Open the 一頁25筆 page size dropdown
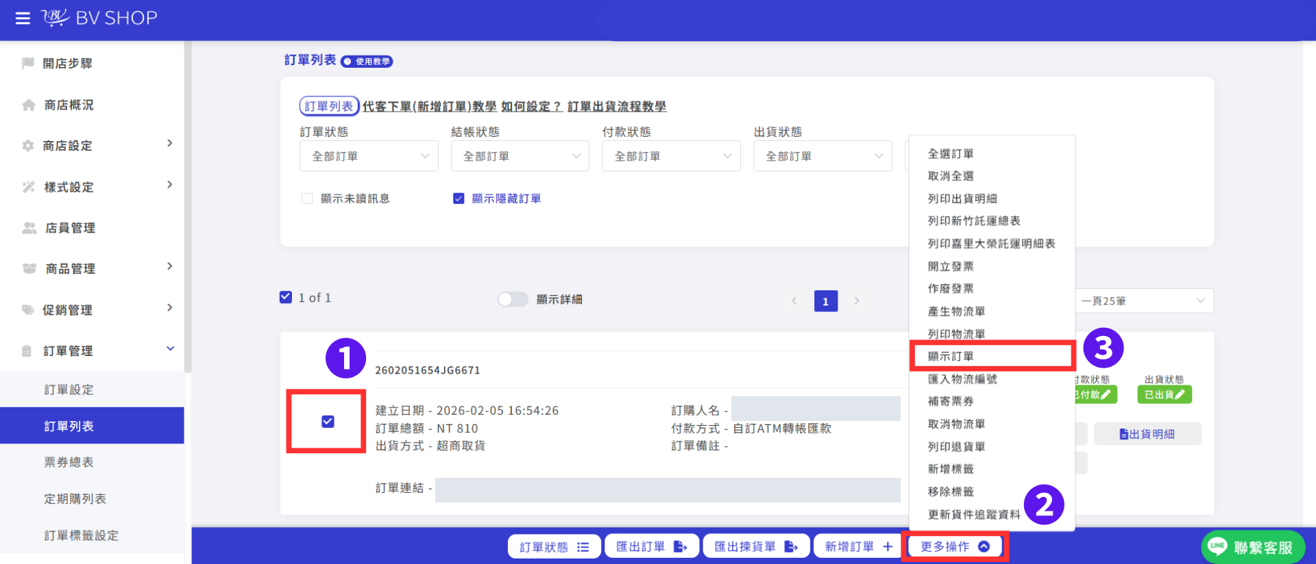Image resolution: width=1316 pixels, height=564 pixels. click(1144, 300)
